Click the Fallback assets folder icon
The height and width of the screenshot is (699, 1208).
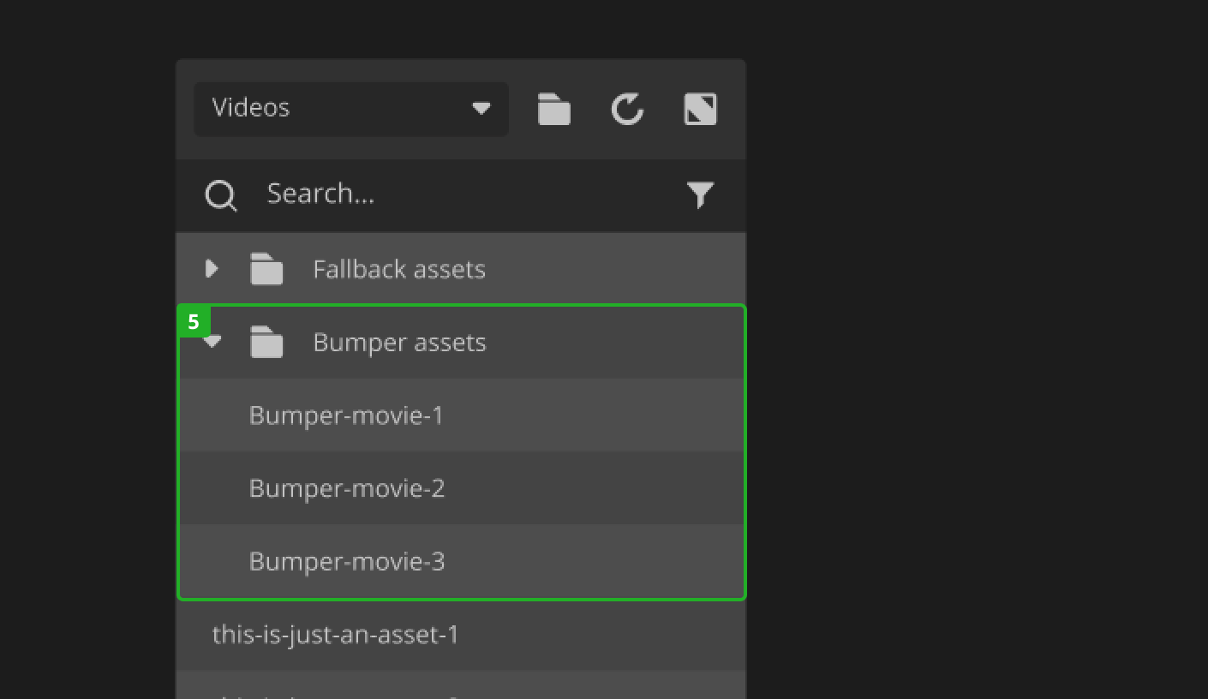[266, 269]
